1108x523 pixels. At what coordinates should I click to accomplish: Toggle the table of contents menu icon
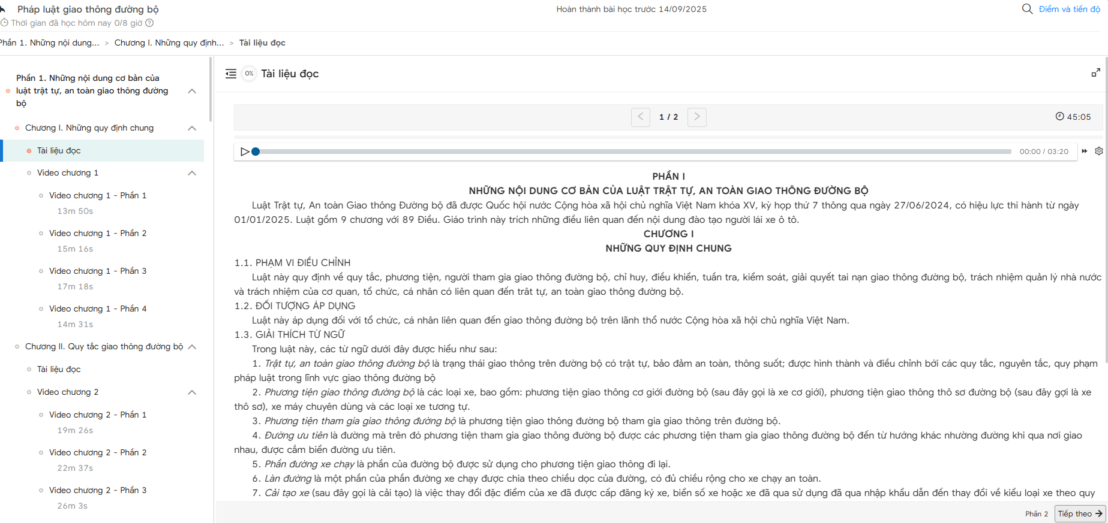click(x=231, y=74)
